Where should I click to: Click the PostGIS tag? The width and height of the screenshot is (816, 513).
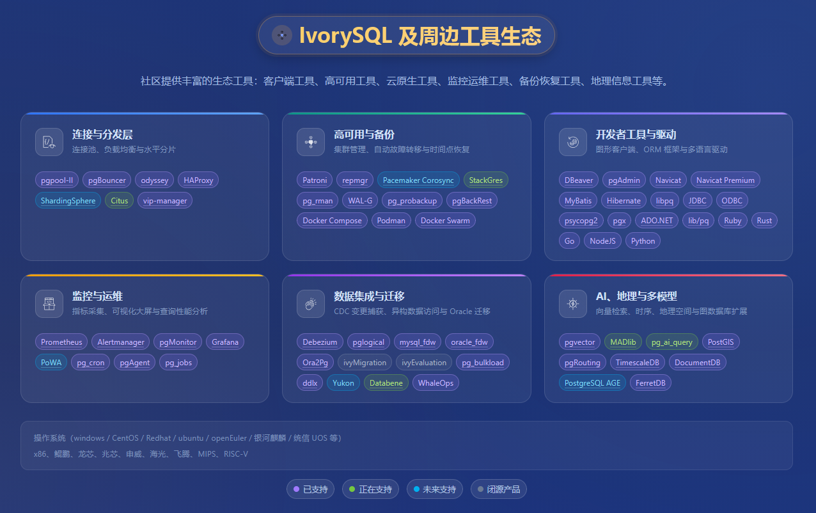(721, 342)
